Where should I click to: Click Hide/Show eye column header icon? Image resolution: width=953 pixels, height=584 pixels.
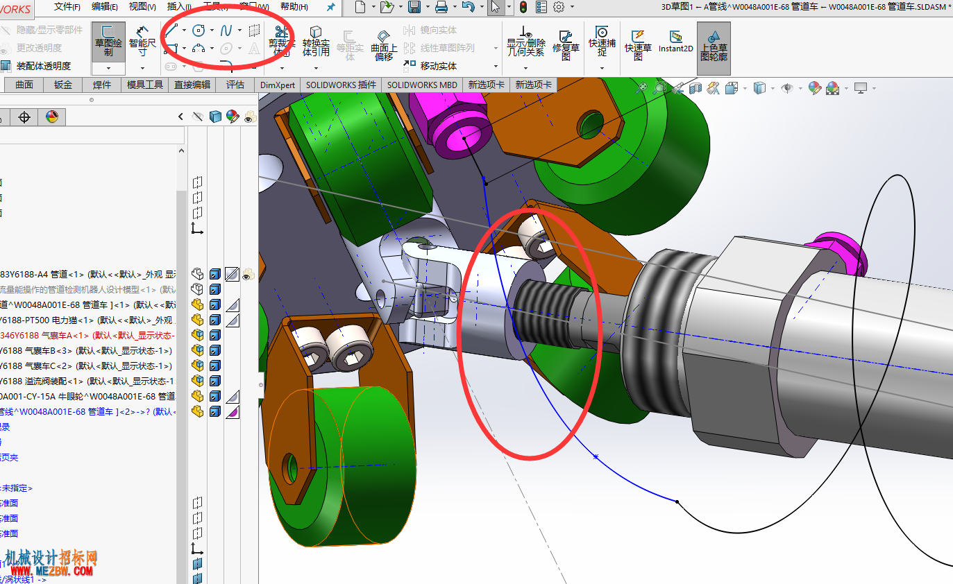point(199,117)
